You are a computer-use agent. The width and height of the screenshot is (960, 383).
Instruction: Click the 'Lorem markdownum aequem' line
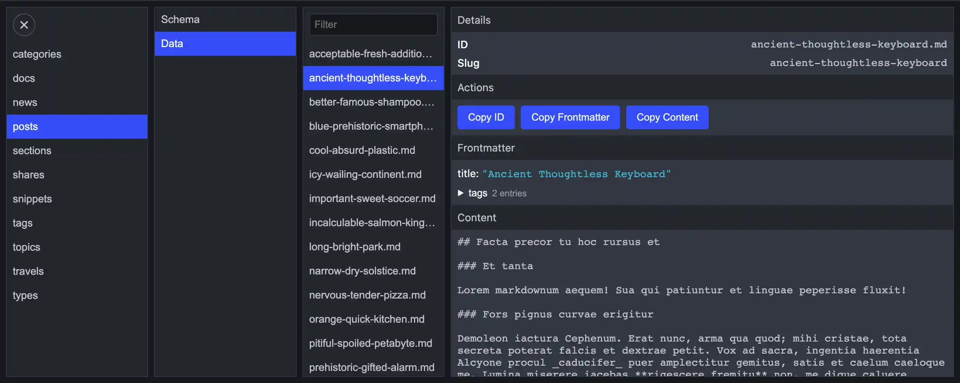click(682, 290)
